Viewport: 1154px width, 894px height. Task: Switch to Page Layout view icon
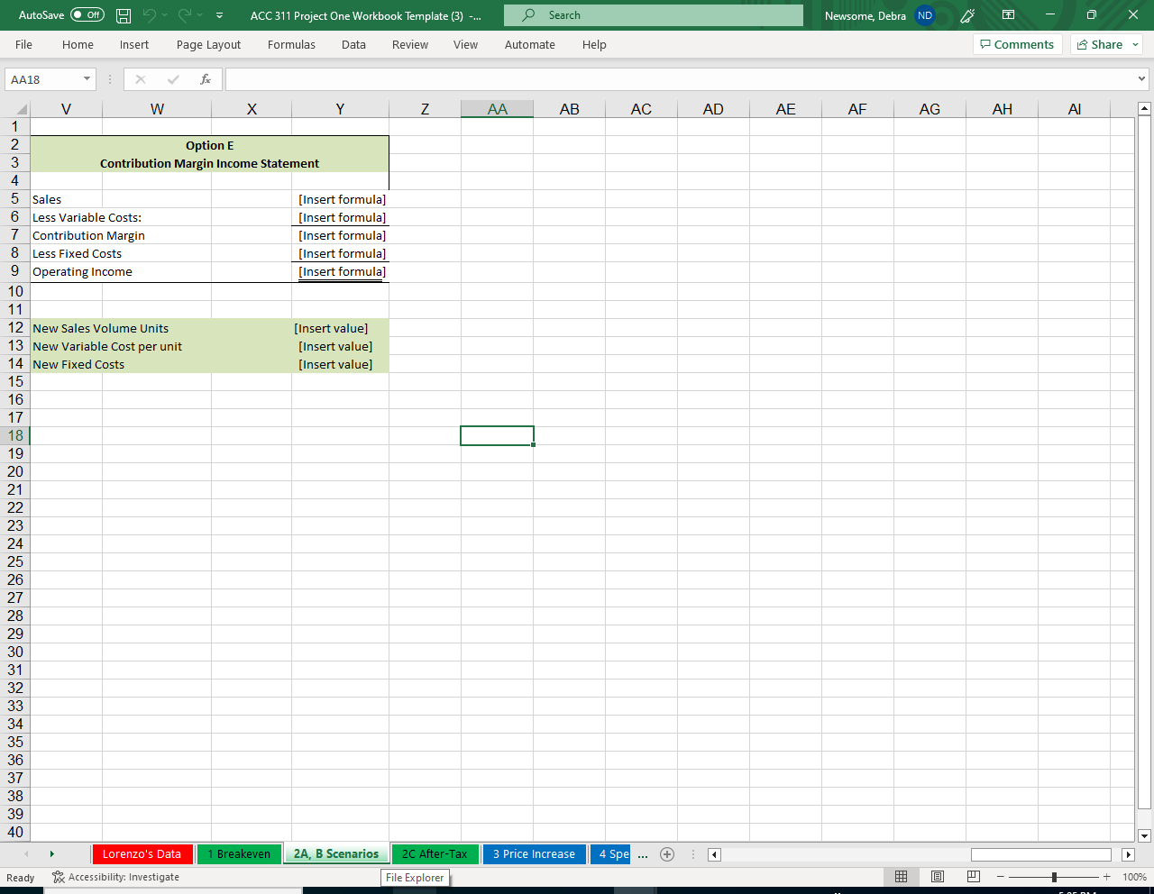coord(938,877)
